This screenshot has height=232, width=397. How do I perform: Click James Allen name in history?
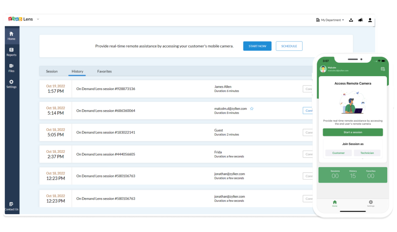pos(223,87)
